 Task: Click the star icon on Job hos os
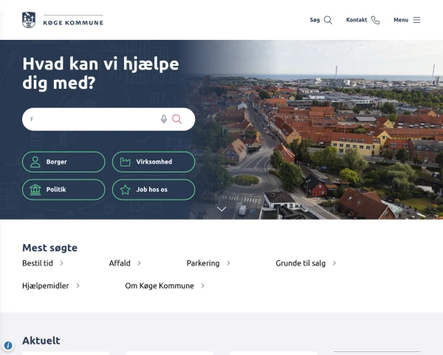coord(126,189)
